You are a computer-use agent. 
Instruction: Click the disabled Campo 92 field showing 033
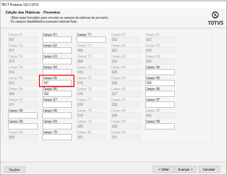(160, 50)
